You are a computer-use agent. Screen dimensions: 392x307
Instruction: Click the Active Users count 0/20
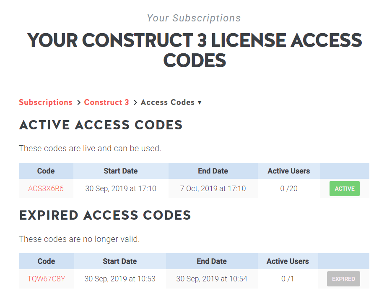pyautogui.click(x=288, y=188)
